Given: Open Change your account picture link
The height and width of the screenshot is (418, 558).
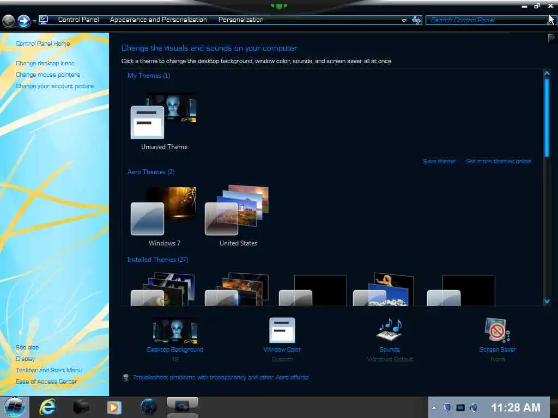Looking at the screenshot, I should tap(55, 86).
